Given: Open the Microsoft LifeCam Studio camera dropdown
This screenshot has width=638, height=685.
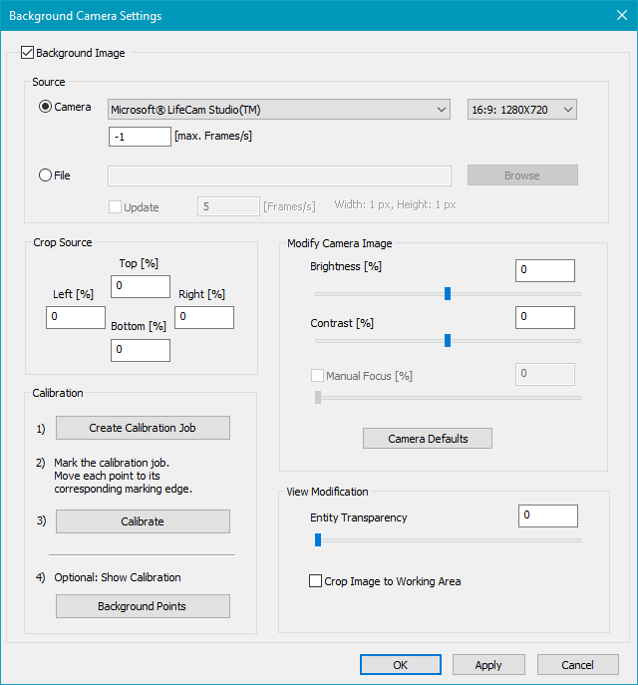Looking at the screenshot, I should coord(279,110).
